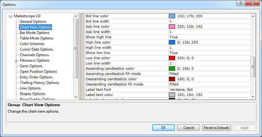Select Chart View Options tree item
Viewport: 262px width, 137px height.
tap(36, 27)
